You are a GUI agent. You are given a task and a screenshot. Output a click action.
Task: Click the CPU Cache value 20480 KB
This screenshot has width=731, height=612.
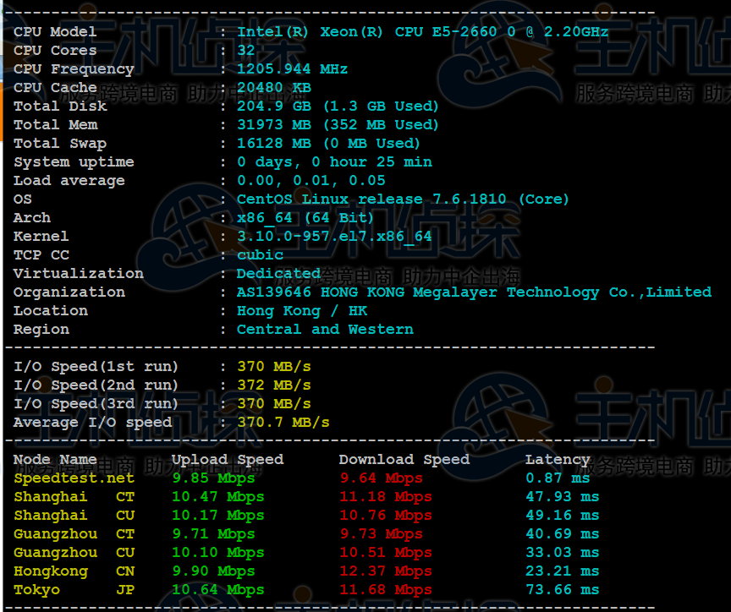click(x=273, y=88)
